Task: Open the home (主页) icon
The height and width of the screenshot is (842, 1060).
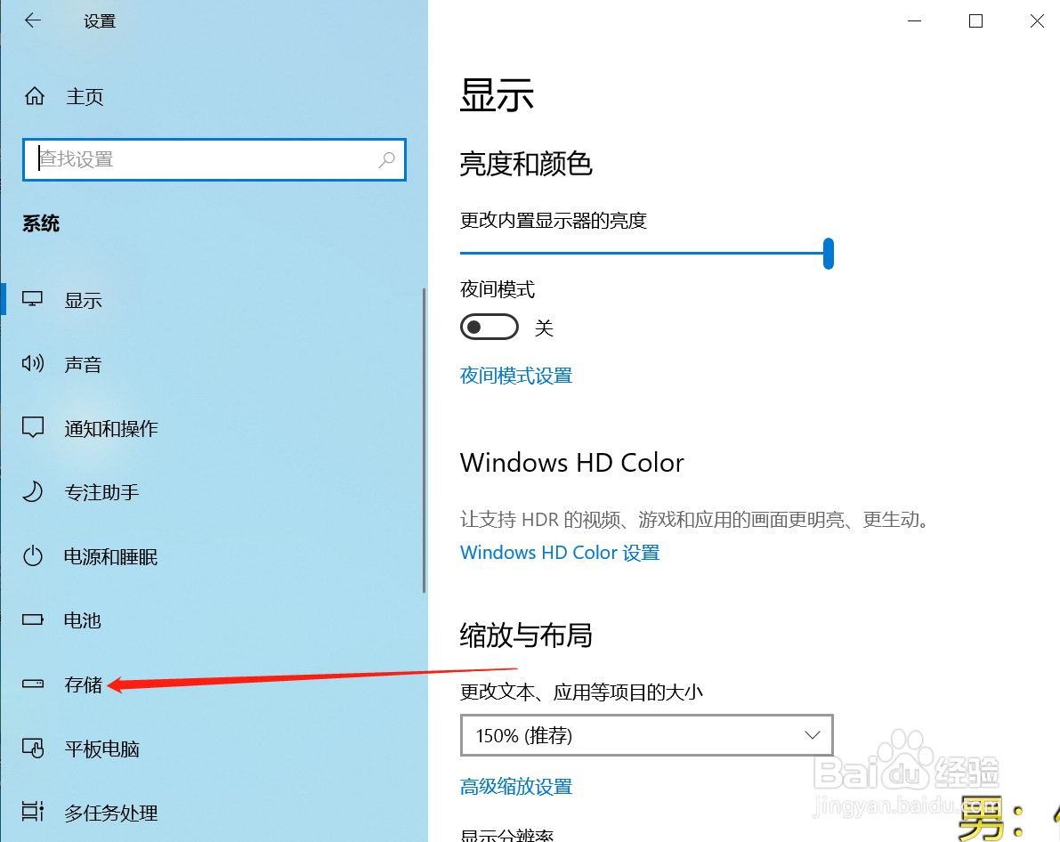Action: coord(35,96)
